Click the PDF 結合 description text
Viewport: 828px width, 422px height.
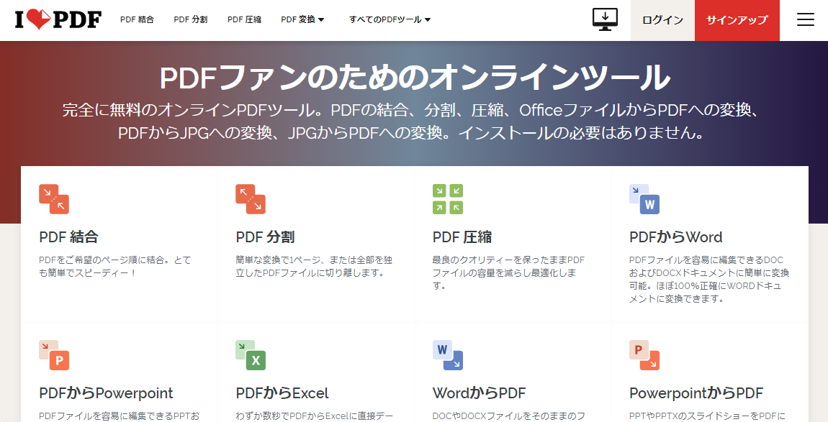115,267
